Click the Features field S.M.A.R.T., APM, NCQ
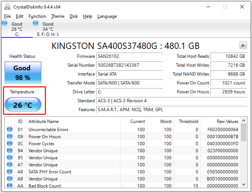The width and height of the screenshot is (252, 193). click(172, 110)
